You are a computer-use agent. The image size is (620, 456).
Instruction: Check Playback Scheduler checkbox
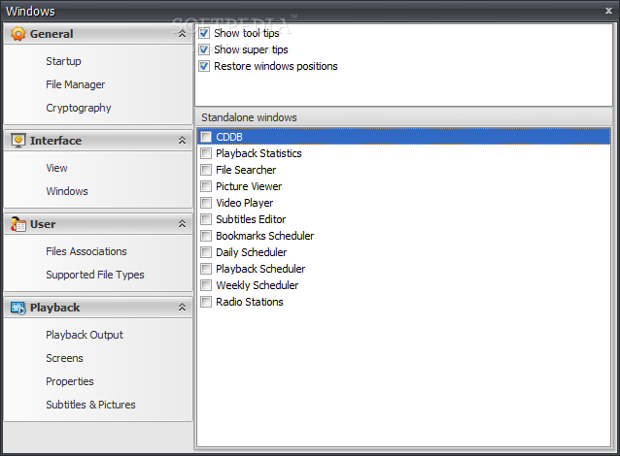206,269
